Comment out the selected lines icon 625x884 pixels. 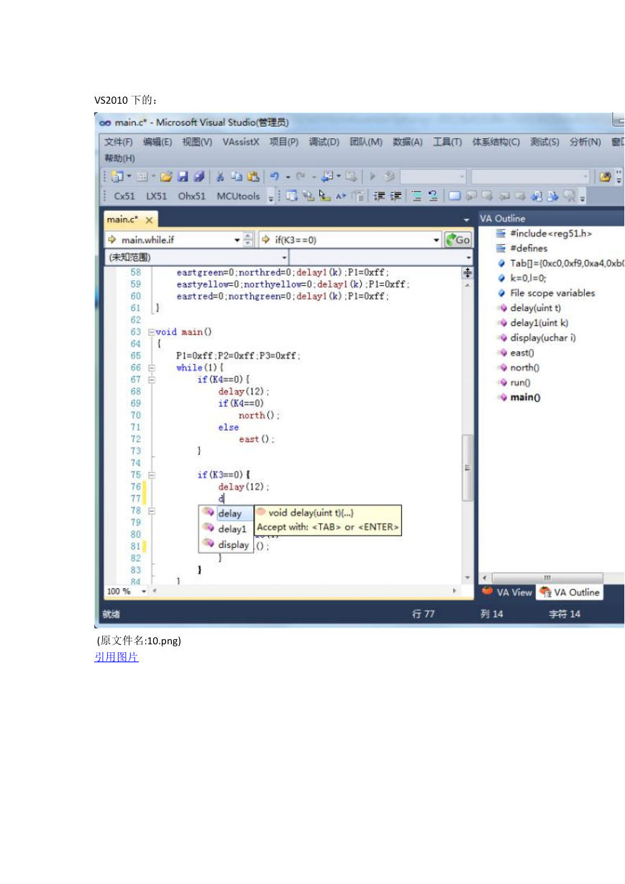tap(416, 196)
